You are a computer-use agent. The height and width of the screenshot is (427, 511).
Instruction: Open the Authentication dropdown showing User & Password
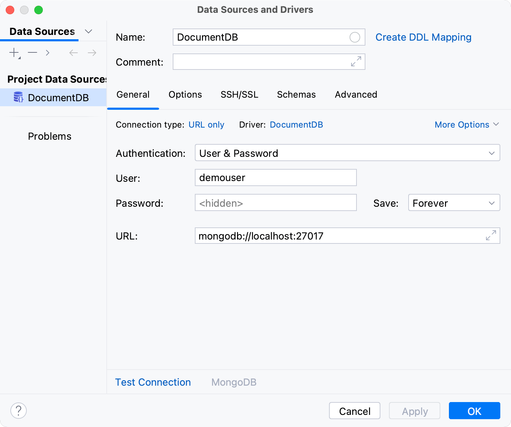[347, 153]
